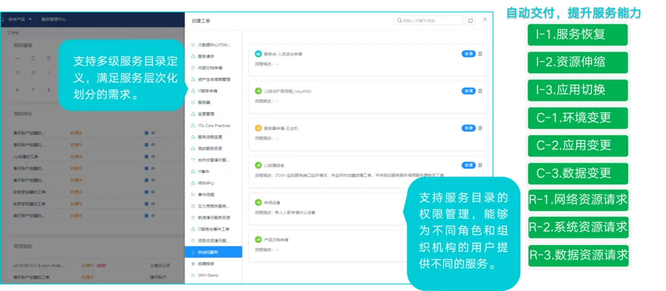
Task: Click the refresh icon beside the search box
Action: (x=470, y=21)
